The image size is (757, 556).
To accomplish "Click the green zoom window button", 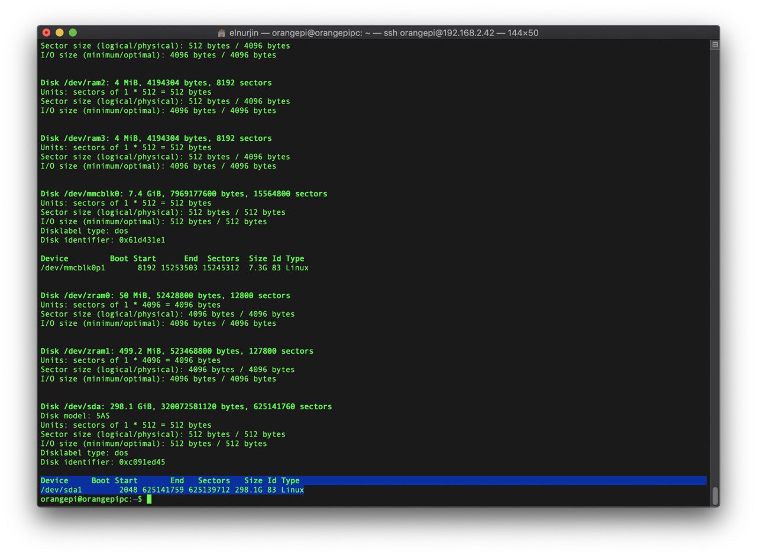I will tap(73, 33).
